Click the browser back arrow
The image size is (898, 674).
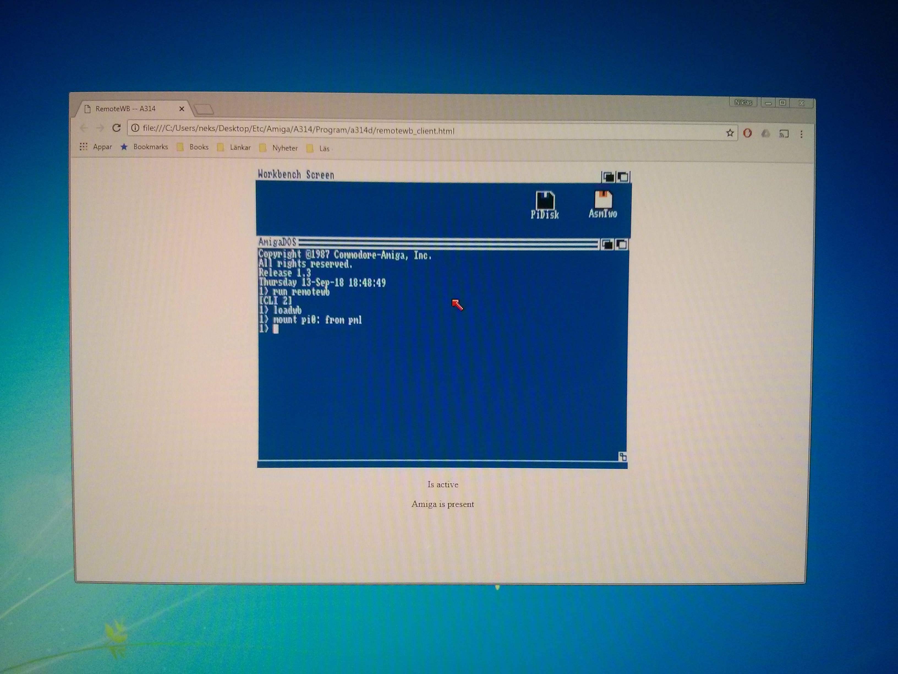point(84,128)
